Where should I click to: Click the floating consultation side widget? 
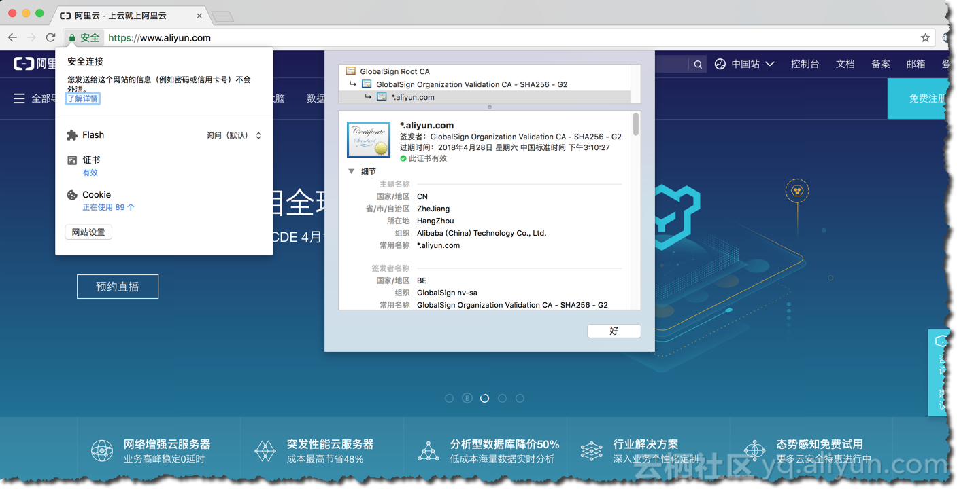click(939, 372)
